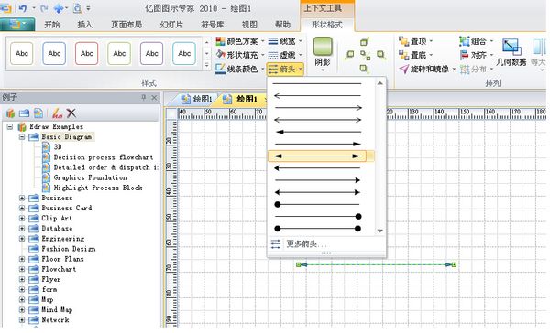
Task: Click the right endpoint handle of the line
Action: tap(454, 264)
